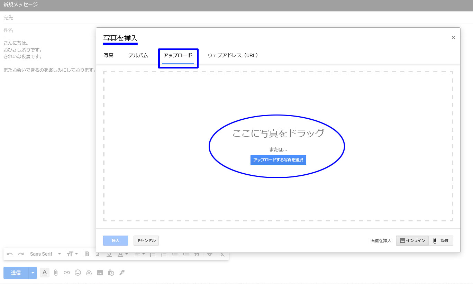The width and height of the screenshot is (473, 284).
Task: Switch to the 写真 tab
Action: click(109, 55)
